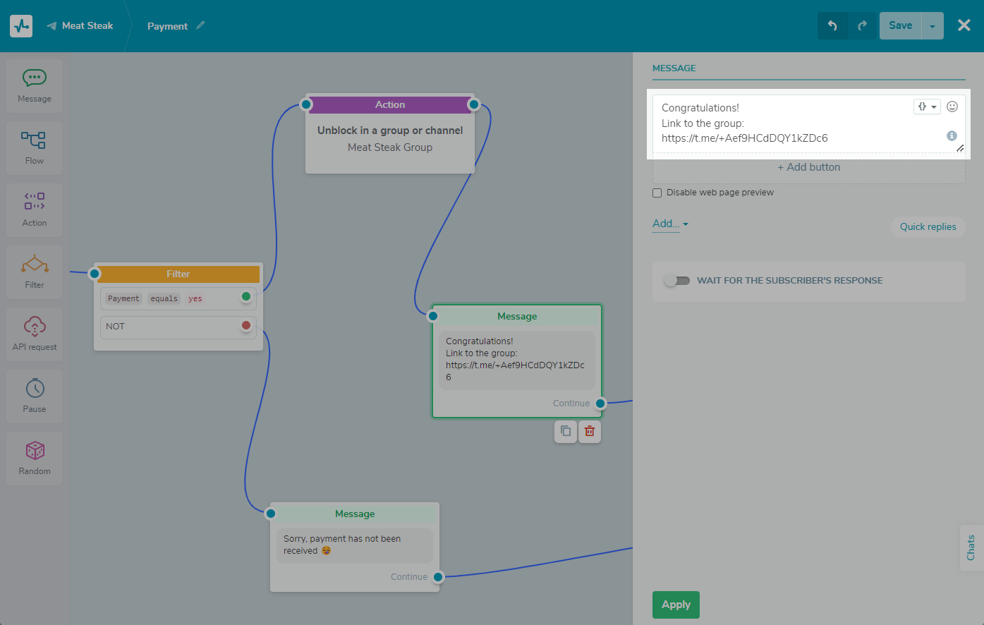The image size is (984, 625).
Task: Add a Message block from sidebar
Action: (x=35, y=86)
